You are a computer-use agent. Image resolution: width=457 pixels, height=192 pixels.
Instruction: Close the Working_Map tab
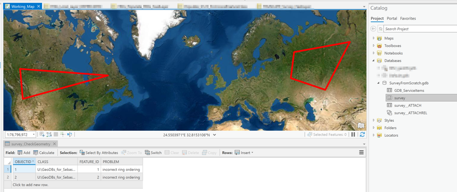point(39,6)
